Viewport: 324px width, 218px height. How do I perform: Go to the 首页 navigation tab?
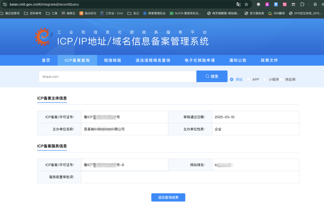click(46, 60)
